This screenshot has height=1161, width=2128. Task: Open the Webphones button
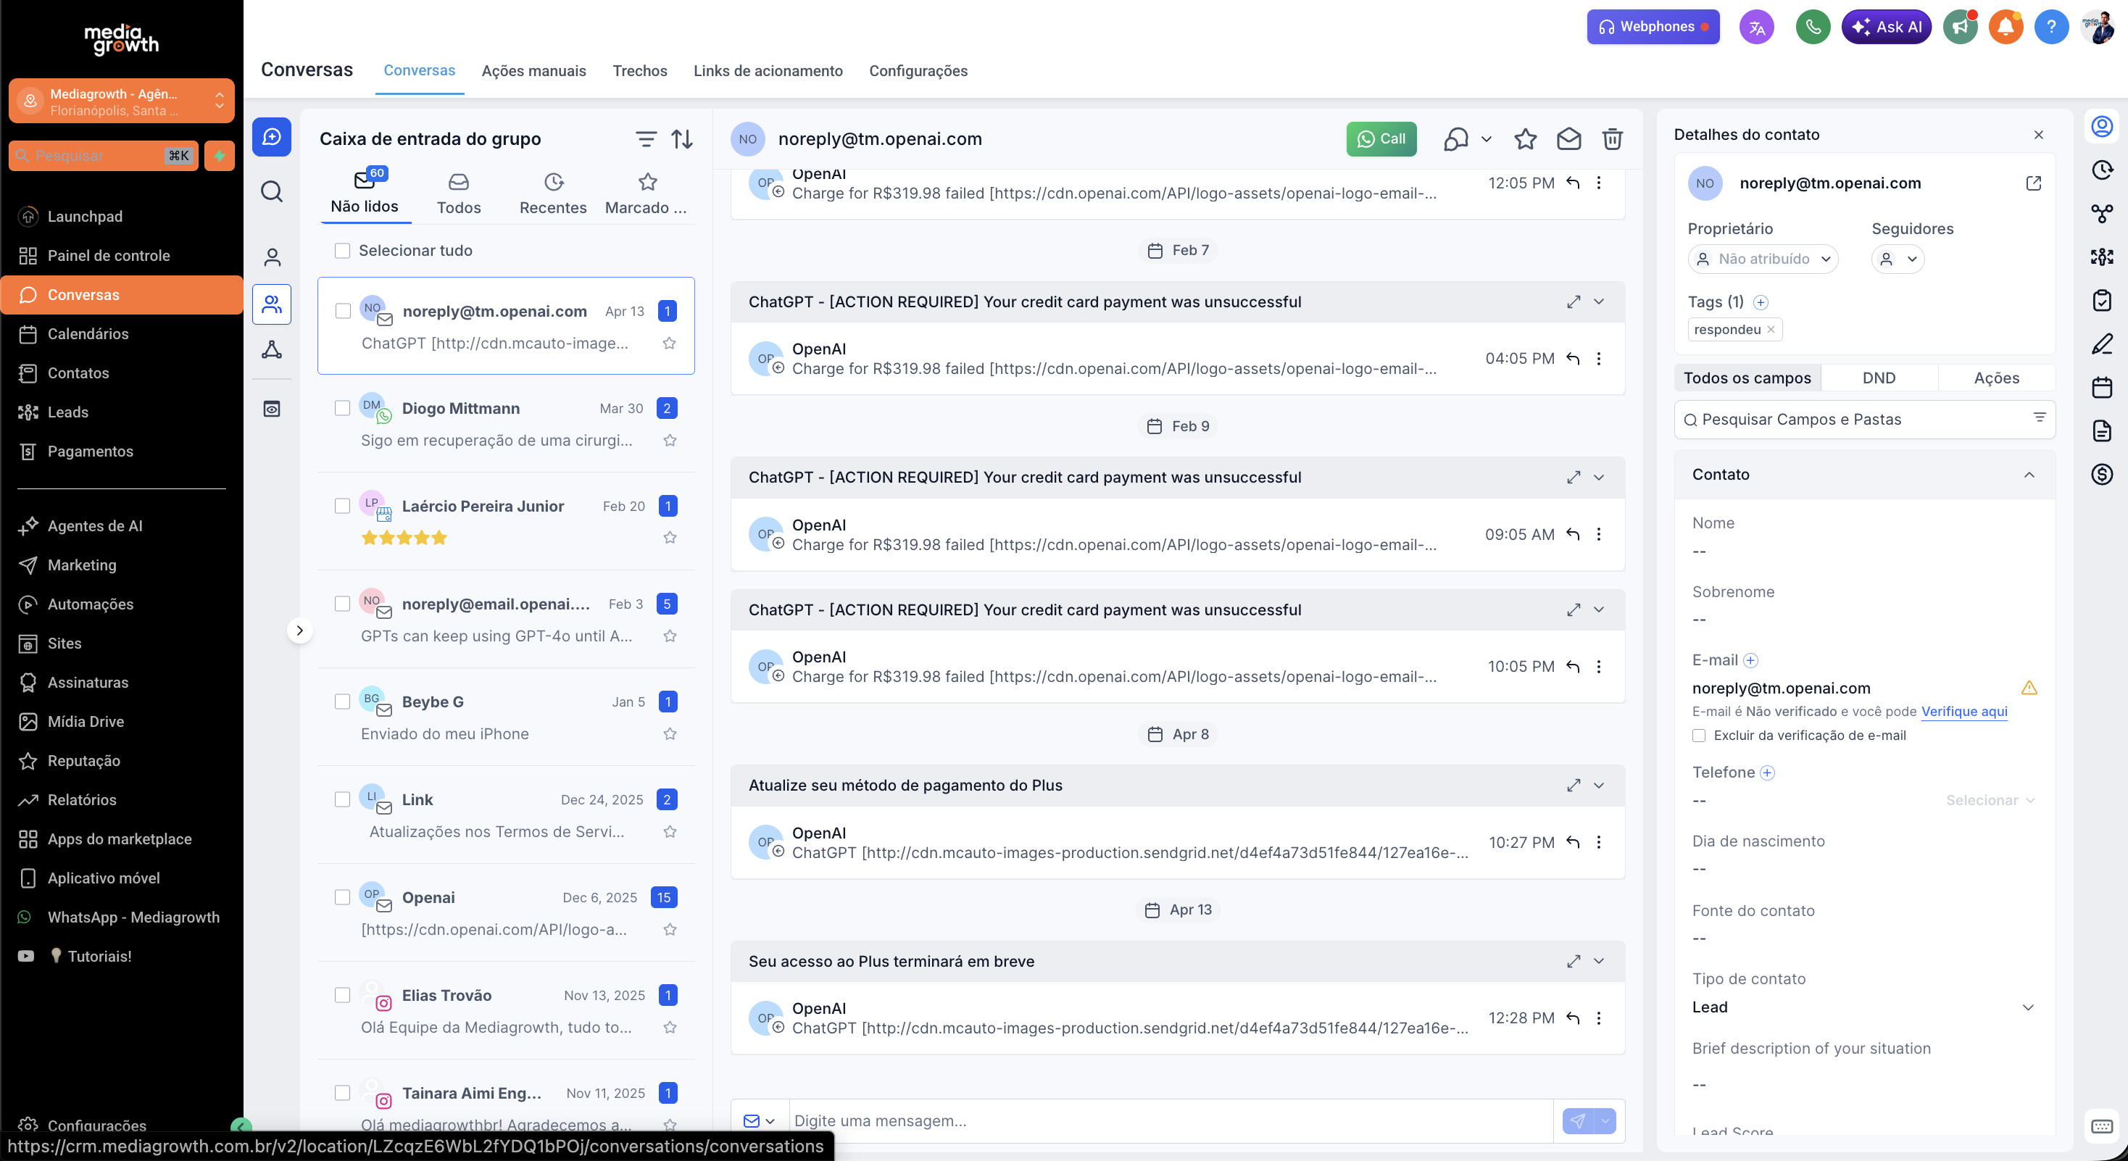pyautogui.click(x=1653, y=28)
